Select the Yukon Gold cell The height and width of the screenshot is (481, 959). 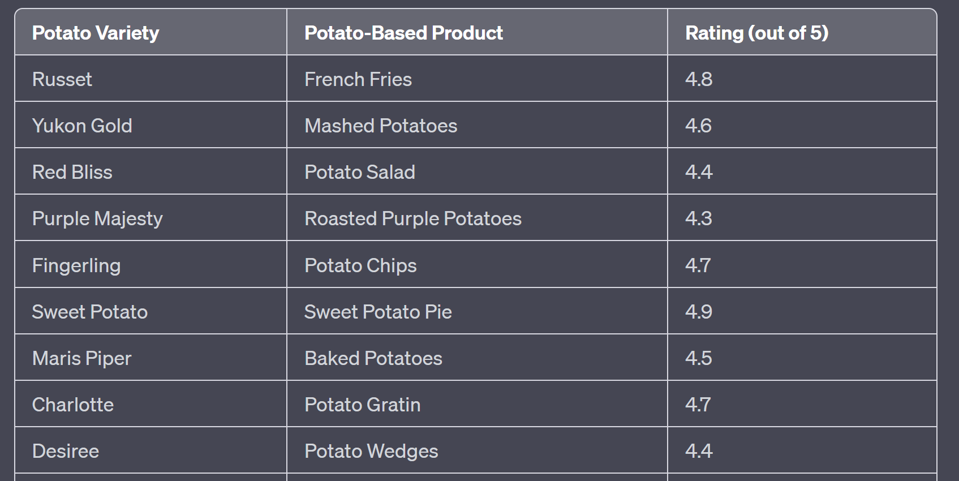(82, 126)
